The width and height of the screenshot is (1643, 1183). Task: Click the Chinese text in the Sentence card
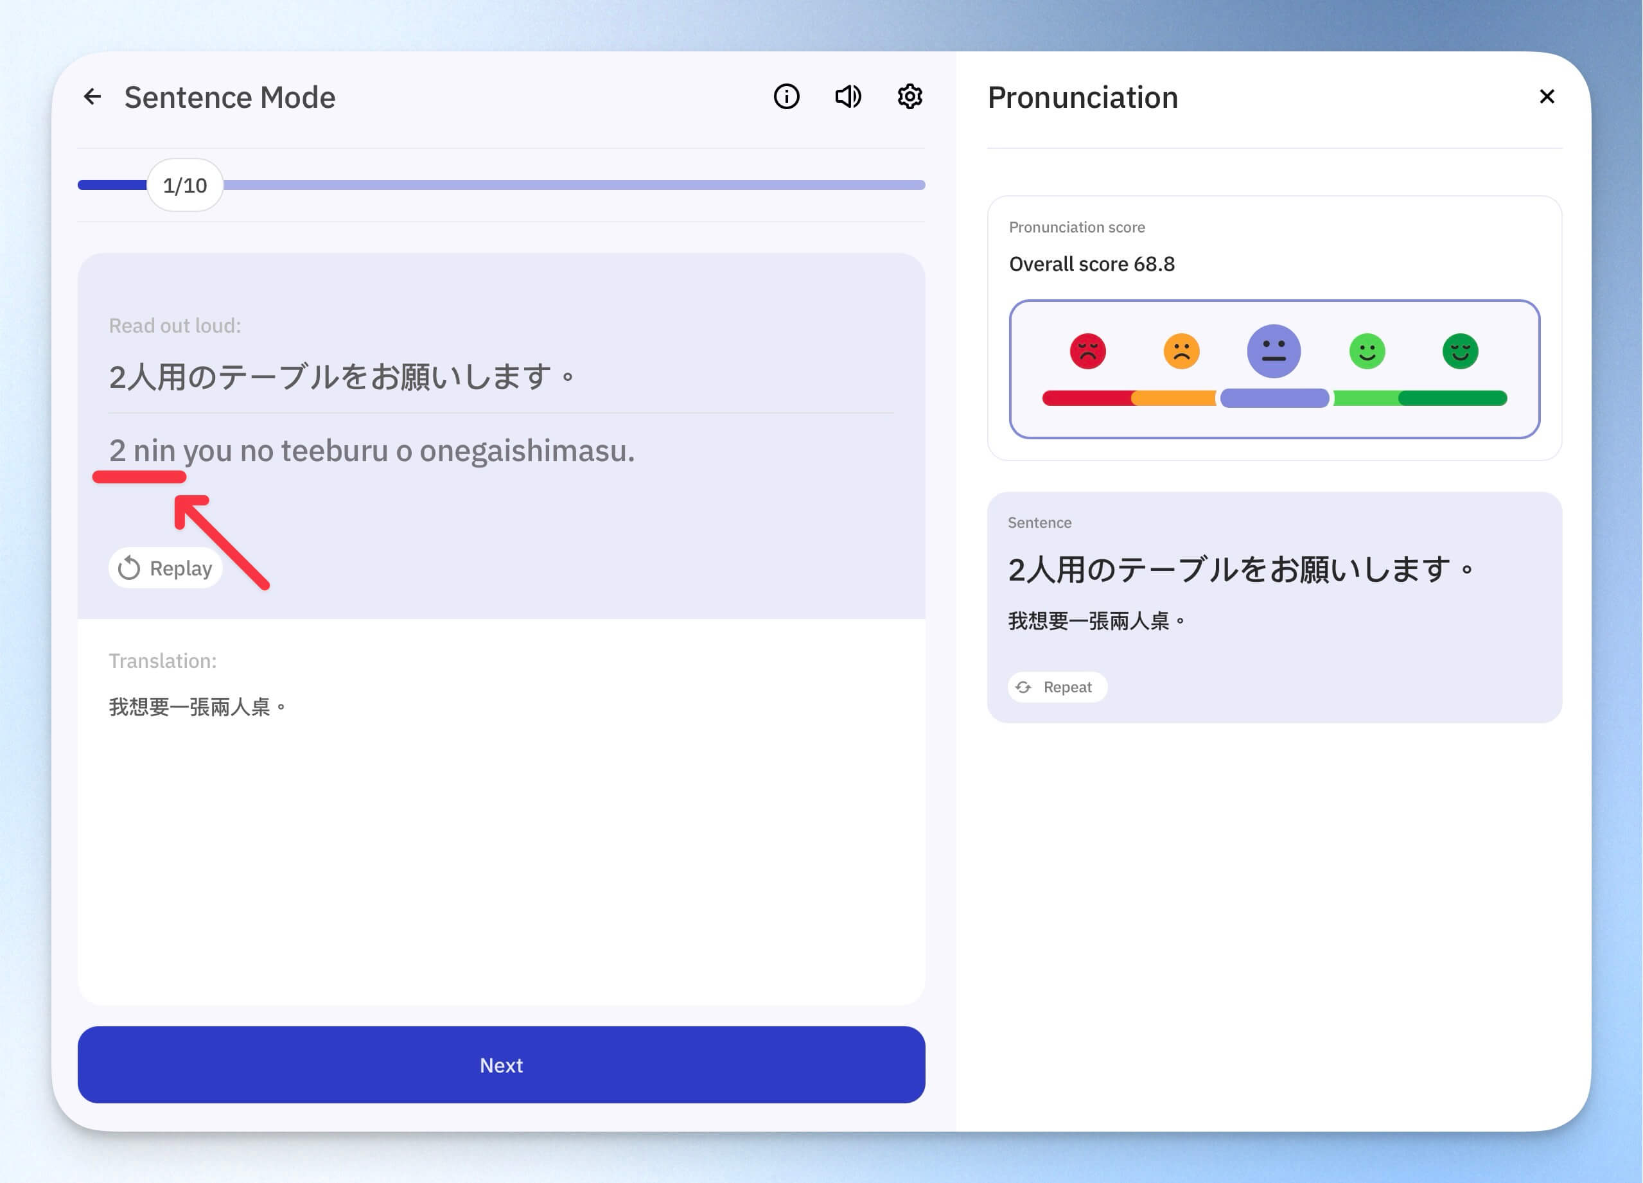[1097, 621]
